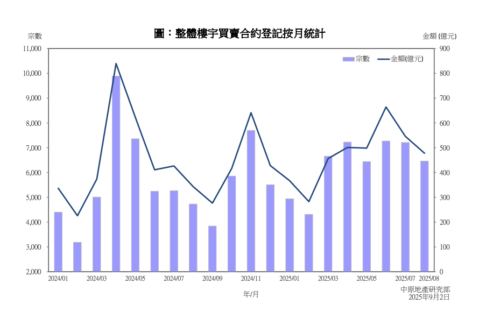The width and height of the screenshot is (486, 333).
Task: Click the bar above the 2024/01 label
Action: (58, 242)
